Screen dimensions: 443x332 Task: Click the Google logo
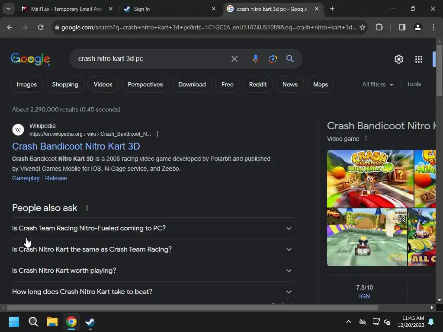click(30, 59)
